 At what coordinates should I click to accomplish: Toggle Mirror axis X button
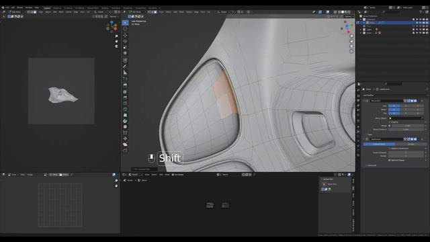pos(394,106)
